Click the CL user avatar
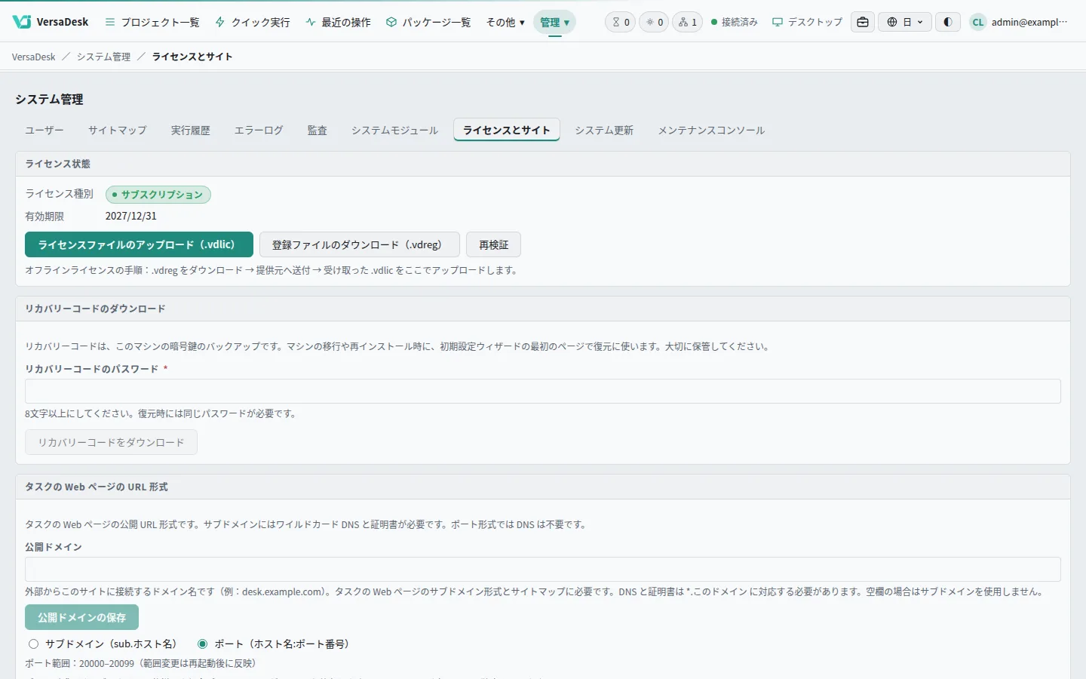The height and width of the screenshot is (679, 1086). click(977, 22)
